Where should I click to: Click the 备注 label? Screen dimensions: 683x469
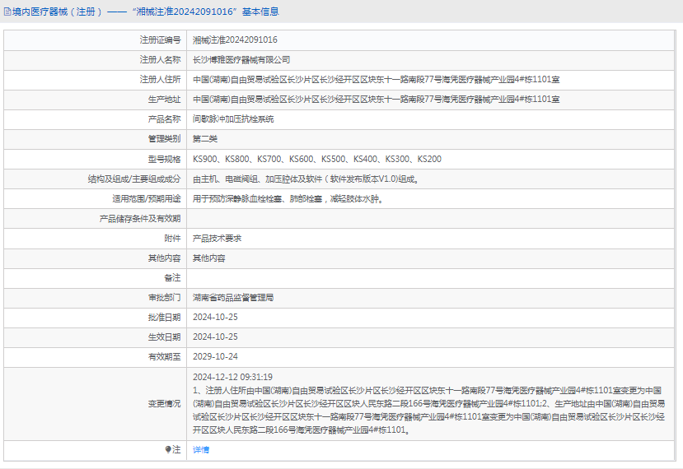[172, 277]
